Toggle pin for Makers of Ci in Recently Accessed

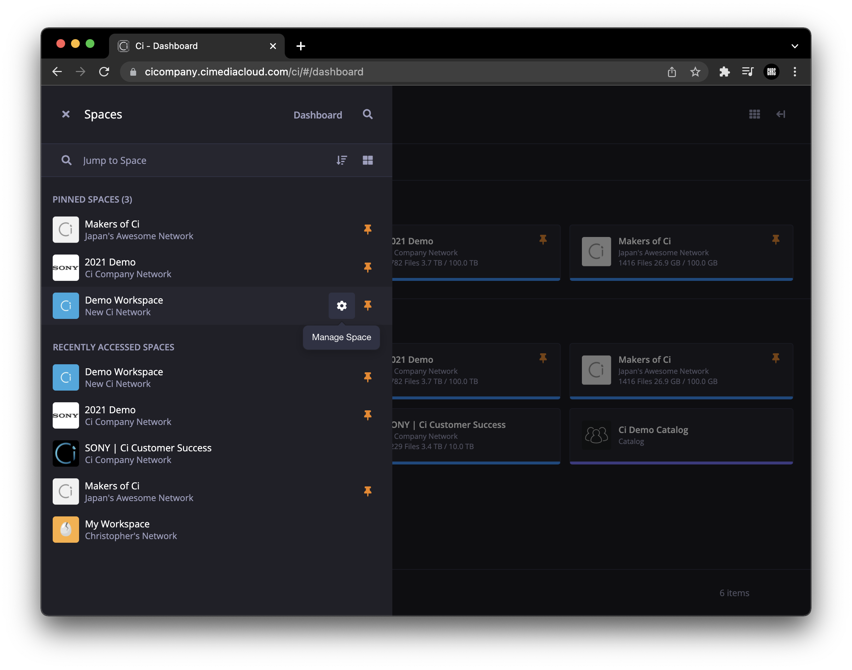click(367, 491)
